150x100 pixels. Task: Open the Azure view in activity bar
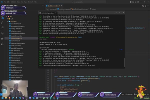2,44
